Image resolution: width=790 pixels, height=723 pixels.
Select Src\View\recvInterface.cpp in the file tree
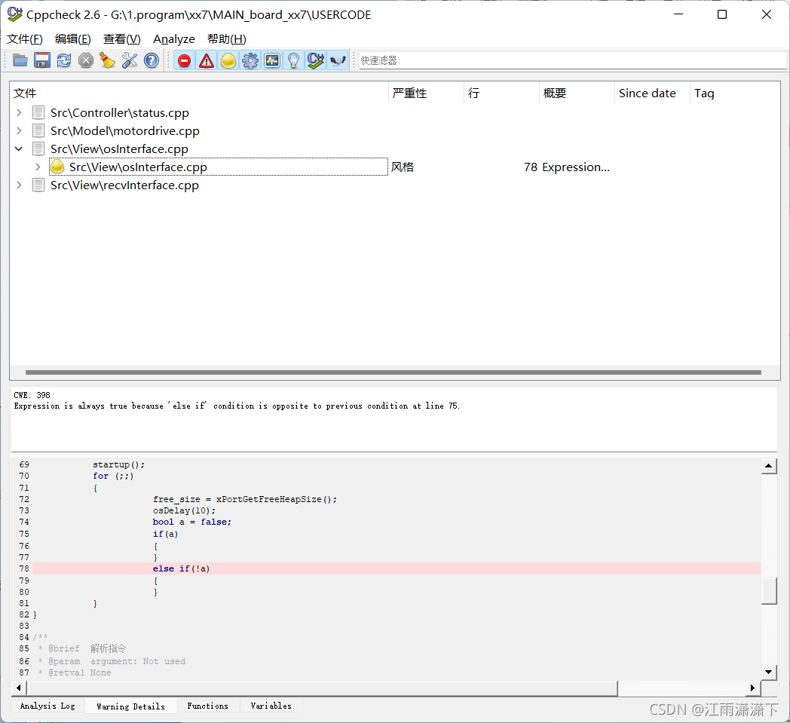124,185
